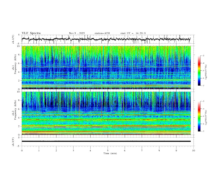Viewport: 218px width, 169px height.
Task: Click the ch.3 flat black trace
Action: point(106,141)
